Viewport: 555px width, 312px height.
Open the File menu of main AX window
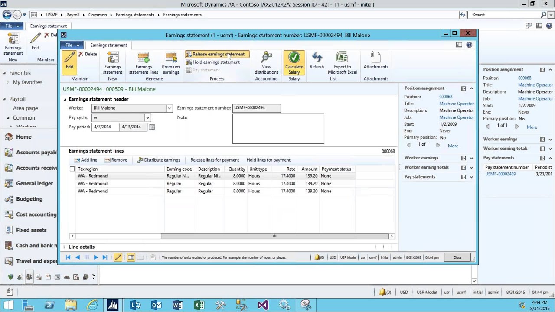pyautogui.click(x=12, y=26)
